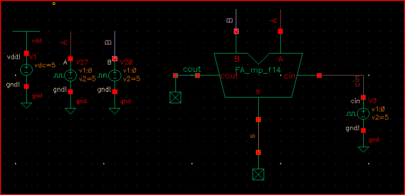
Task: Select the FA_mp_f14 full adder block
Action: (258, 75)
